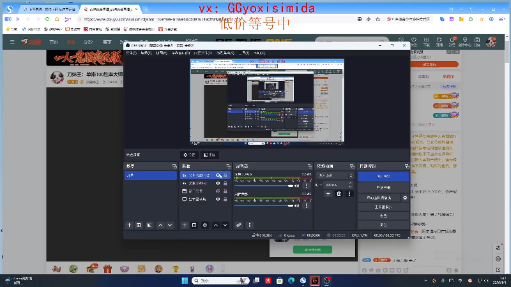Adjust the transition duration spinner arrows
The height and width of the screenshot is (287, 511).
point(350,185)
